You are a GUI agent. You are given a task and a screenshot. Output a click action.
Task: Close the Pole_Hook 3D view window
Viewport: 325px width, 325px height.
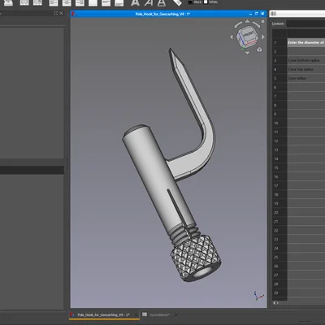pyautogui.click(x=262, y=14)
